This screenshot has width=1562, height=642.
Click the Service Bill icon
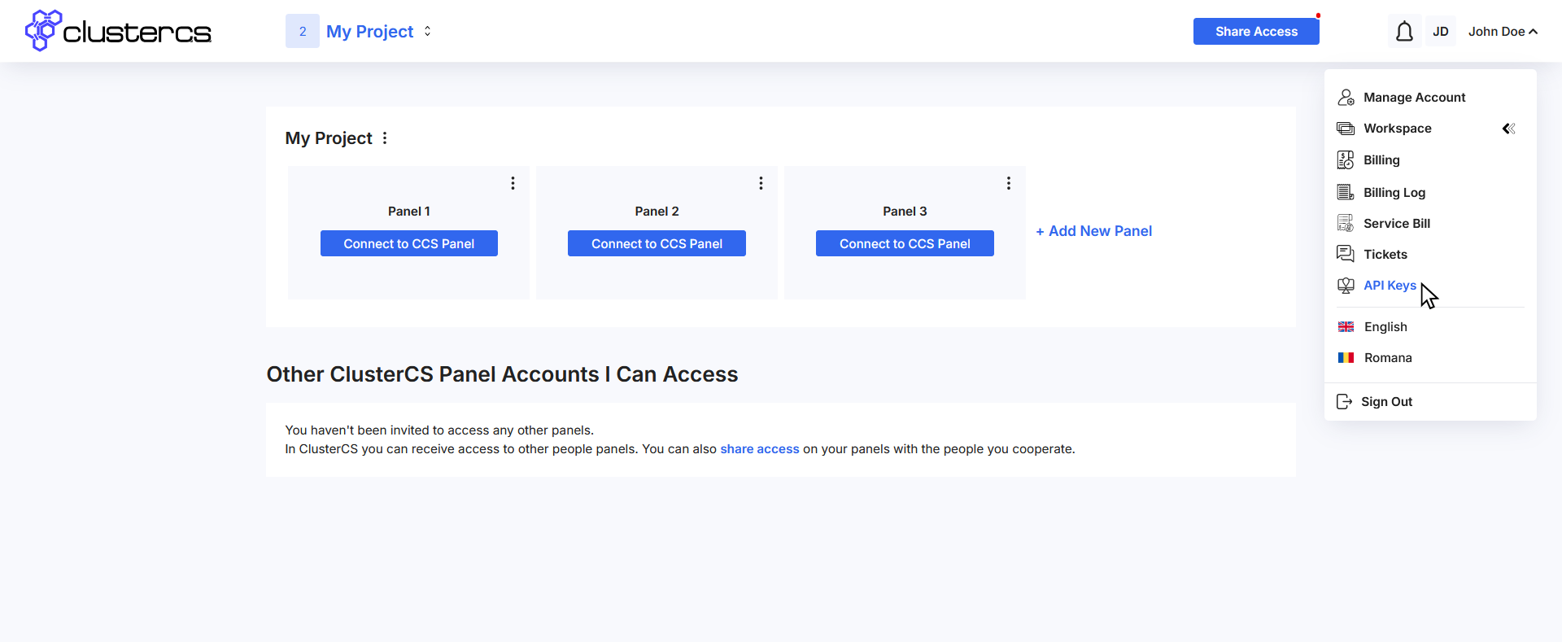(x=1346, y=223)
